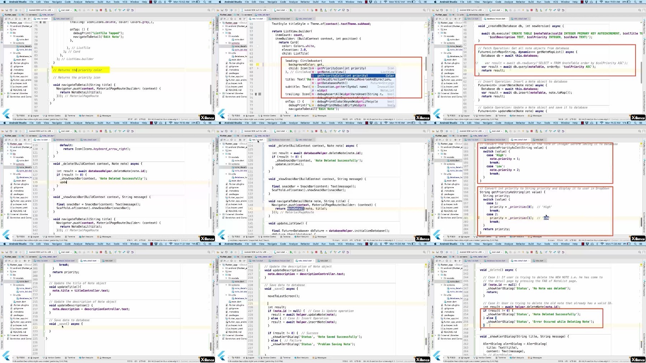Stop the app using the red square, 10:57 AM window
Screen dimensions: 646x363
coord(316,10)
